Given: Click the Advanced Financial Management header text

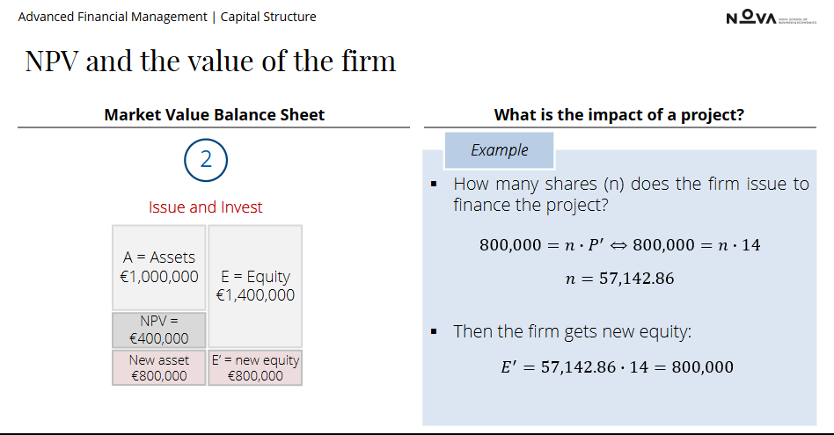Looking at the screenshot, I should (113, 17).
